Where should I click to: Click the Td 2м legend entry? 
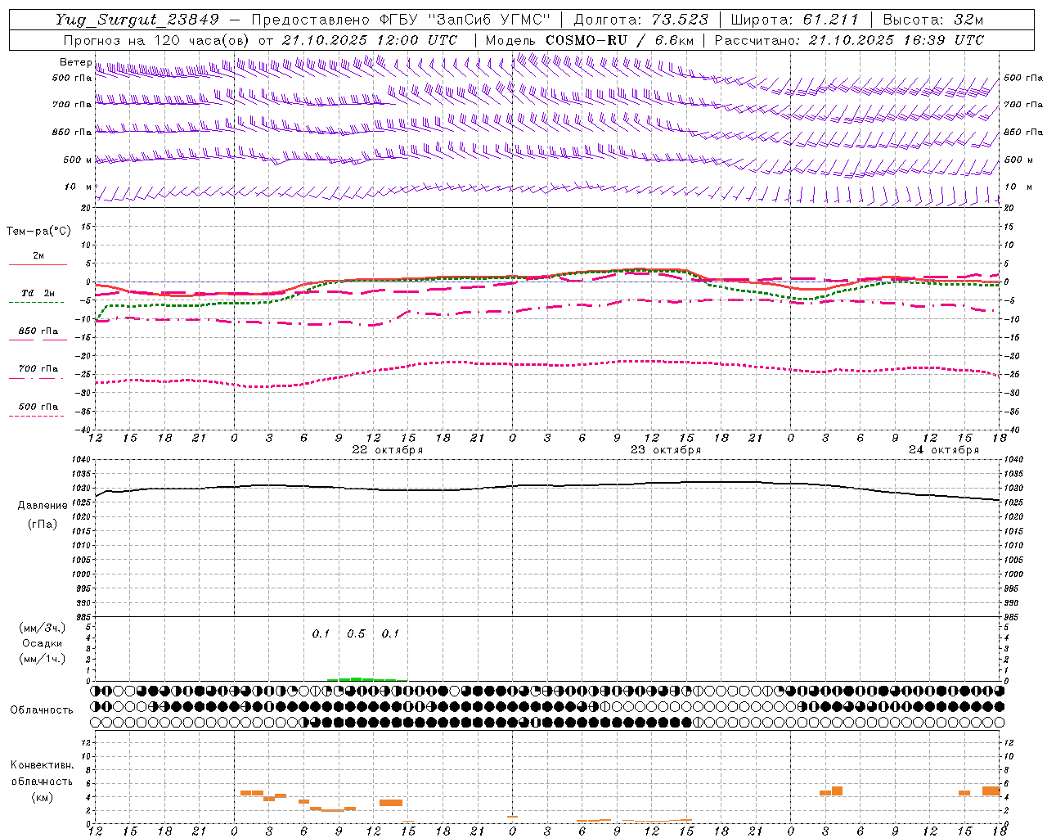tap(38, 293)
